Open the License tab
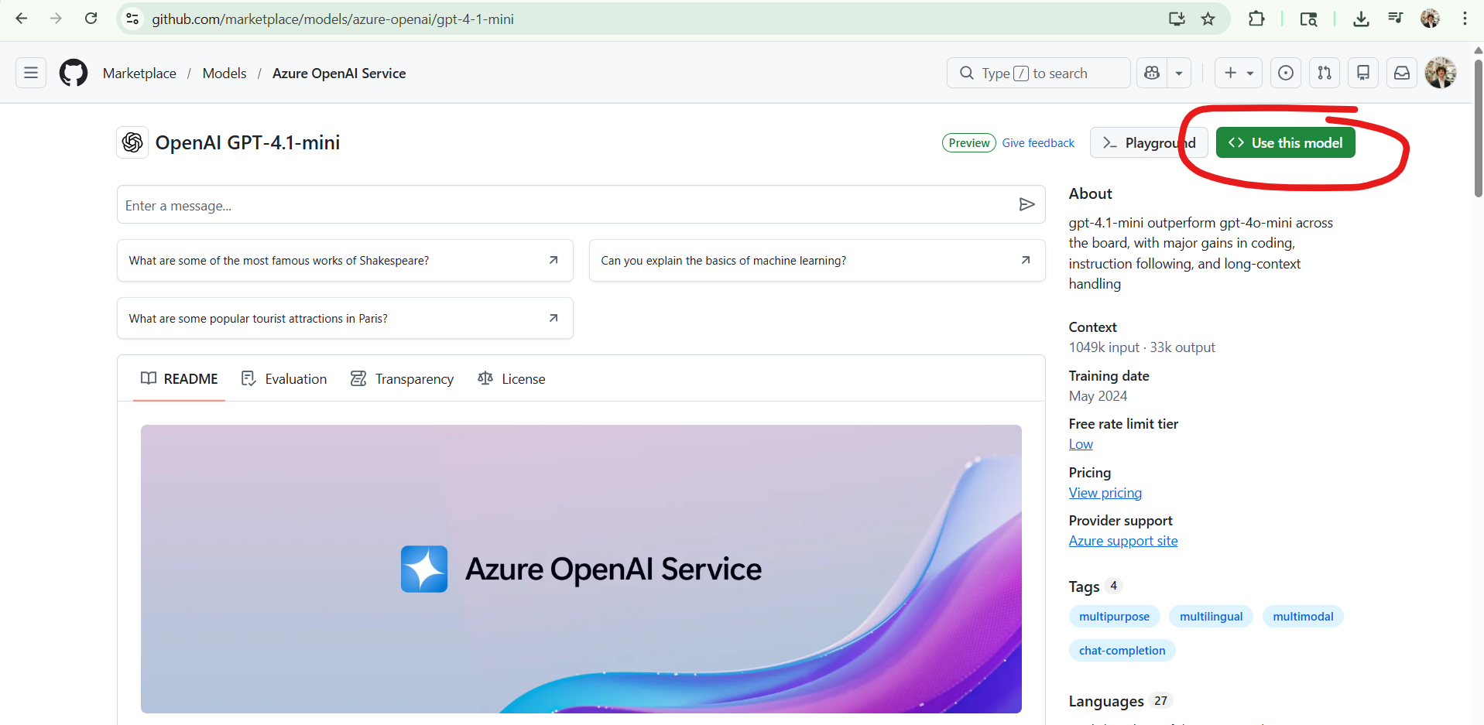Viewport: 1484px width, 725px height. click(x=512, y=378)
